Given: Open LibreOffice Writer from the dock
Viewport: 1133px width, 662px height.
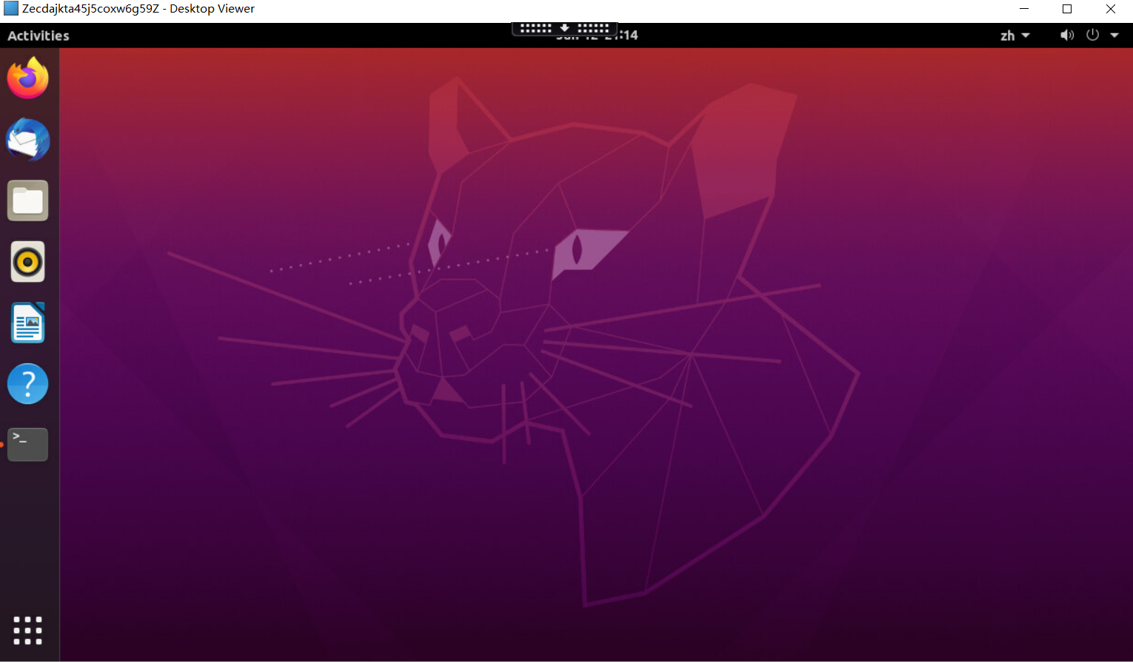Looking at the screenshot, I should click(28, 322).
